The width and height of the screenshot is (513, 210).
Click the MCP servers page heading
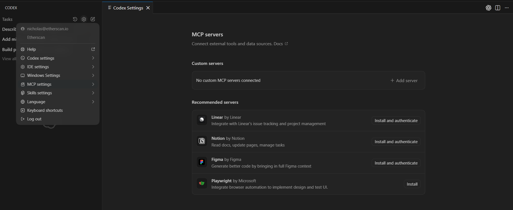click(x=207, y=34)
